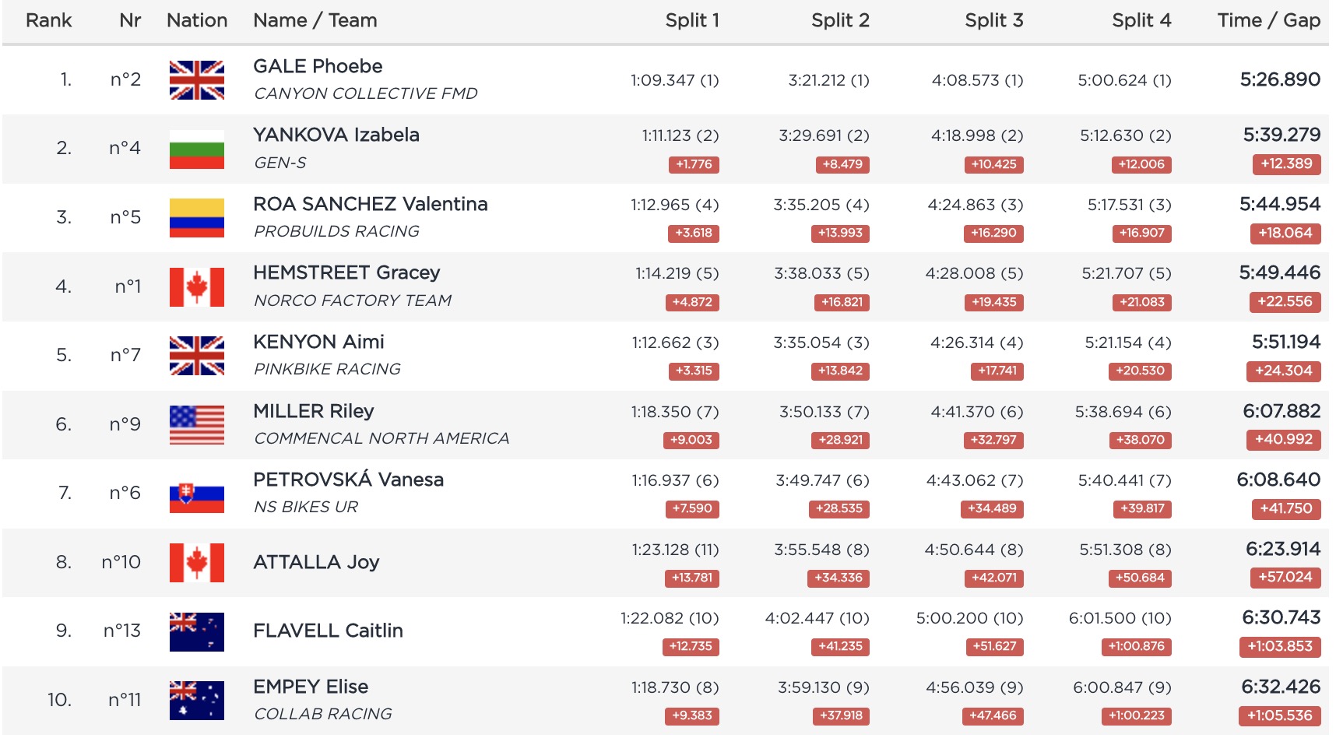The height and width of the screenshot is (738, 1336).
Task: Click the Colombian flag for Roa Sanchez
Action: [196, 218]
